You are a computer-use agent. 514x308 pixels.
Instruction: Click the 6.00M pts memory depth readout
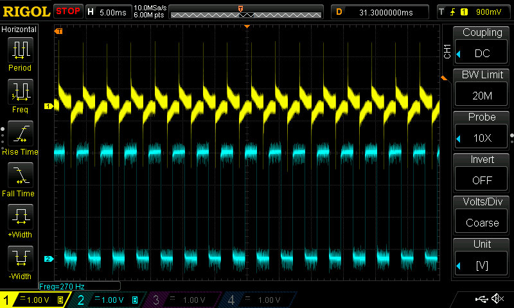coord(149,15)
